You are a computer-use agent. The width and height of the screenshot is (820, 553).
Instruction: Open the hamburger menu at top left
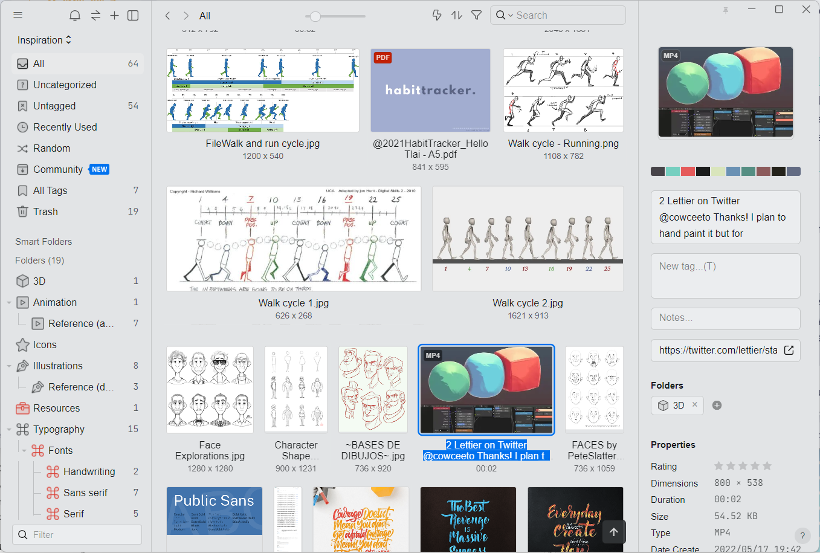[x=18, y=15]
